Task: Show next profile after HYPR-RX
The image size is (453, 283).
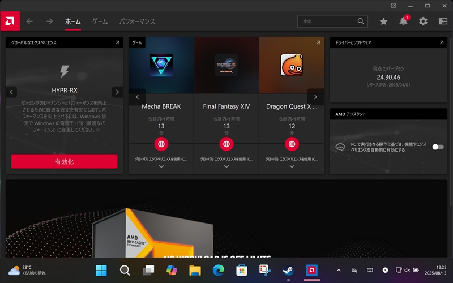Action: (x=117, y=92)
